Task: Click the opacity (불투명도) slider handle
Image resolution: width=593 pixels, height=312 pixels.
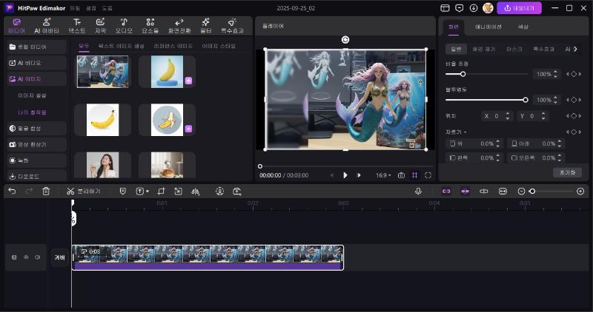Action: [526, 100]
